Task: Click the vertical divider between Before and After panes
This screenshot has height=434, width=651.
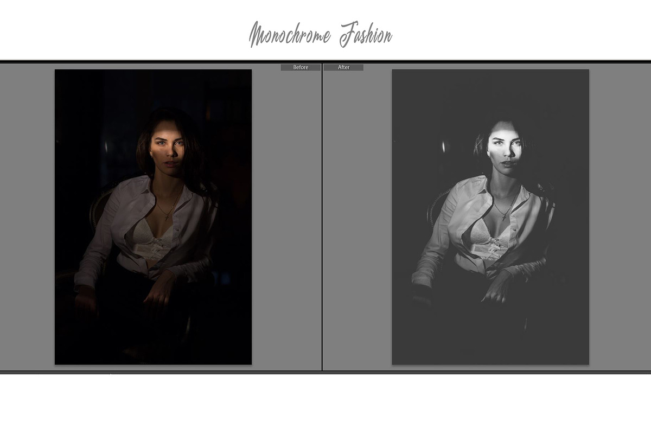Action: [322, 217]
